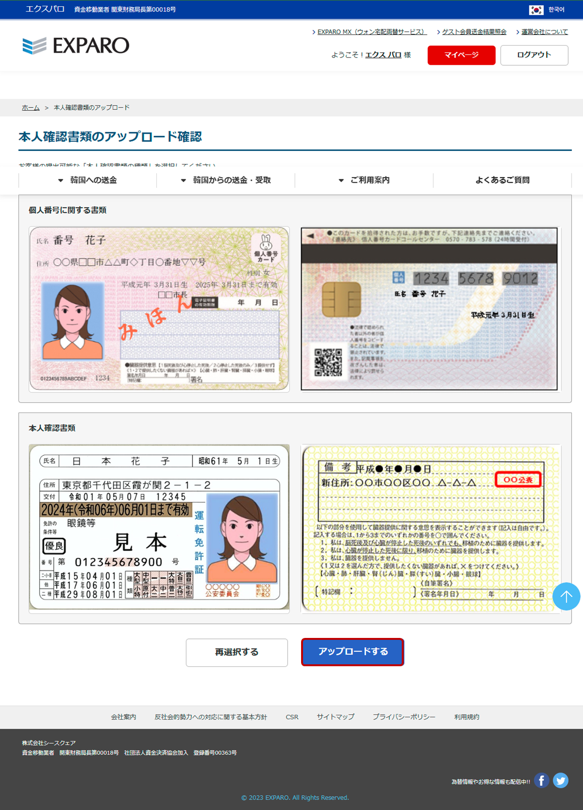The width and height of the screenshot is (583, 810).
Task: Click the 再選択する button
Action: click(237, 652)
